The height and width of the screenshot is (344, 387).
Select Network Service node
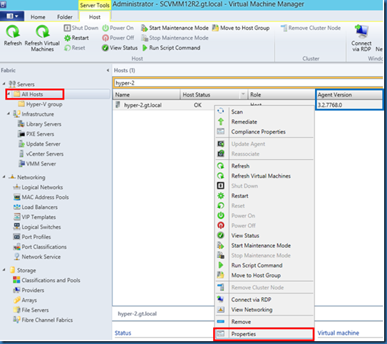tap(37, 257)
